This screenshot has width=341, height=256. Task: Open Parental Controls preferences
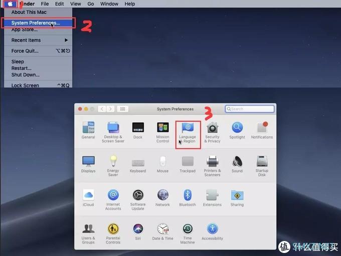(x=113, y=233)
